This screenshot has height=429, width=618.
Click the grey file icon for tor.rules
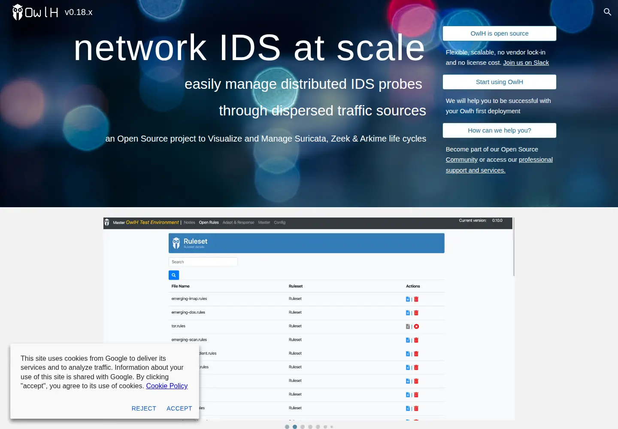(x=408, y=326)
